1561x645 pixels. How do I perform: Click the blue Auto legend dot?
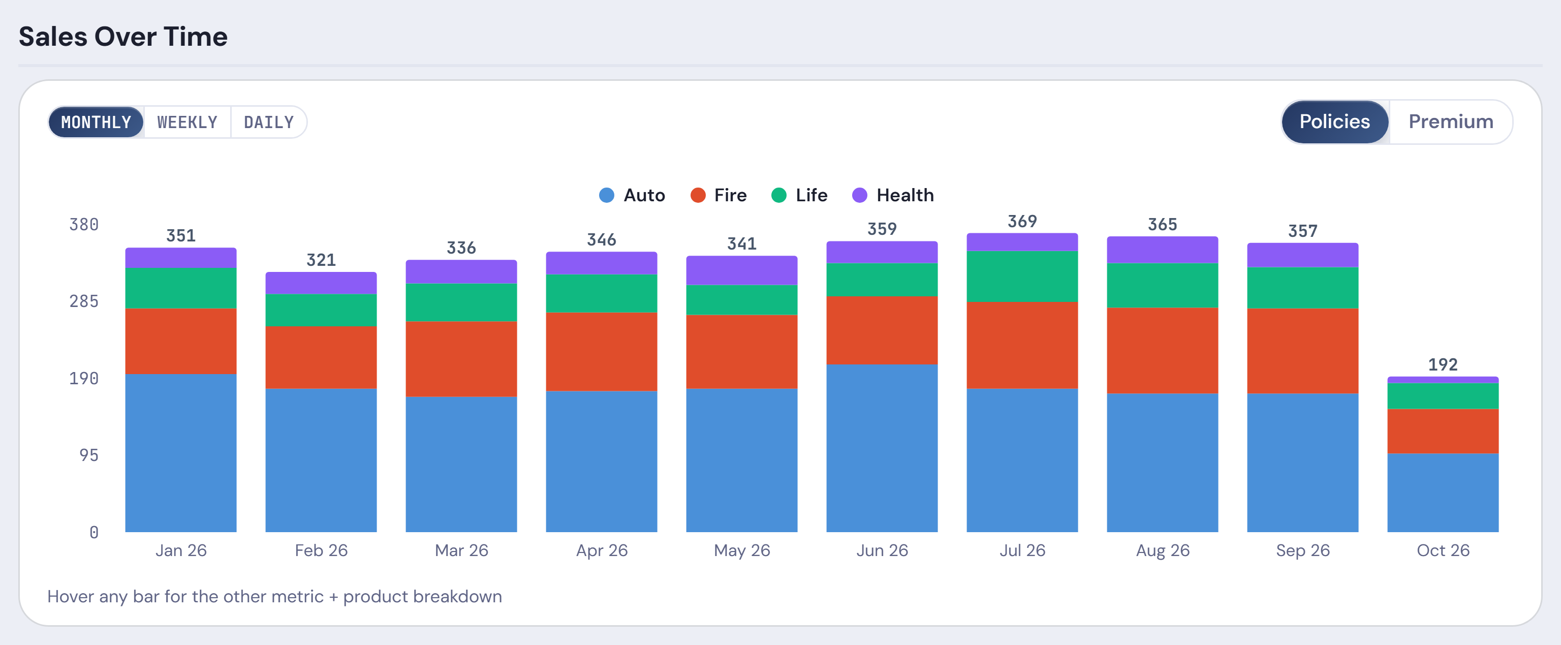607,195
